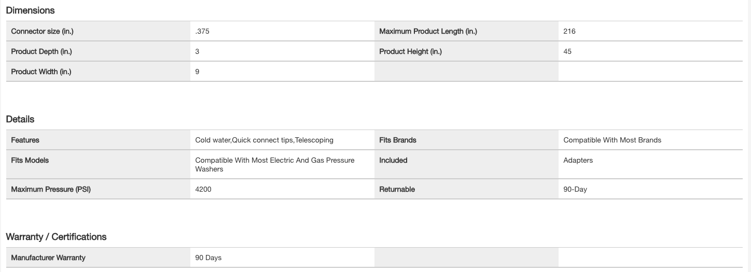Select the Fits Models label
Image resolution: width=751 pixels, height=272 pixels.
30,160
